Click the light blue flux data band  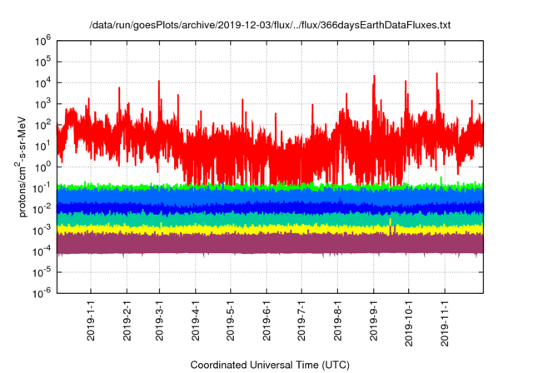click(x=270, y=196)
